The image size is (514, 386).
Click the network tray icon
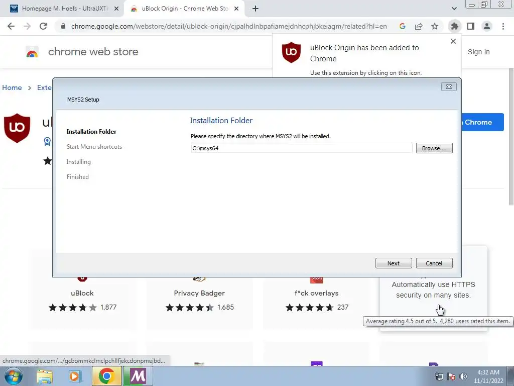pyautogui.click(x=439, y=376)
